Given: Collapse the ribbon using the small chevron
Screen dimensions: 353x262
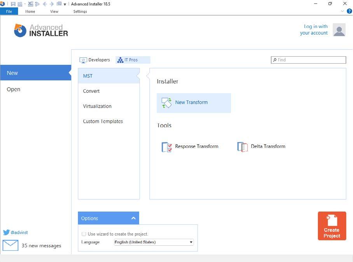Looking at the screenshot, I should (x=343, y=11).
